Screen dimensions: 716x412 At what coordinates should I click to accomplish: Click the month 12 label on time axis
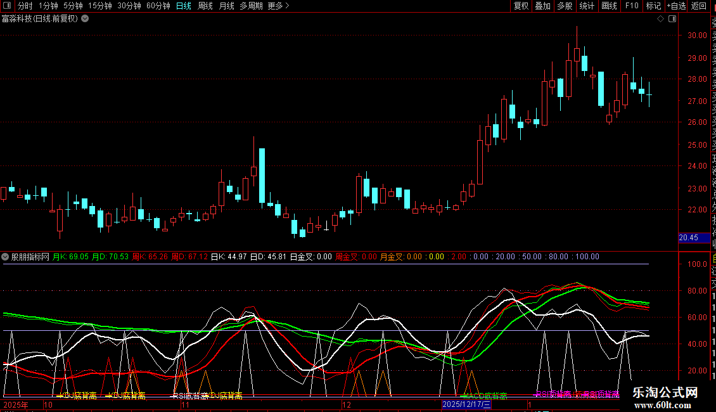click(x=347, y=404)
